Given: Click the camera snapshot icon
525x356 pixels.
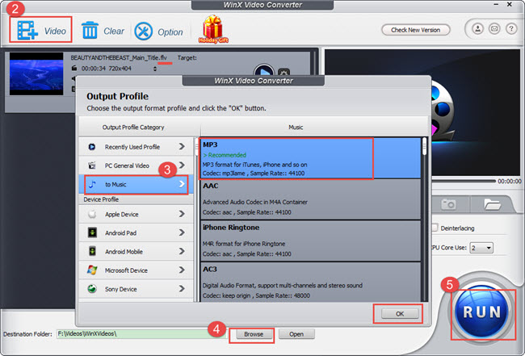Looking at the screenshot, I should [x=448, y=203].
